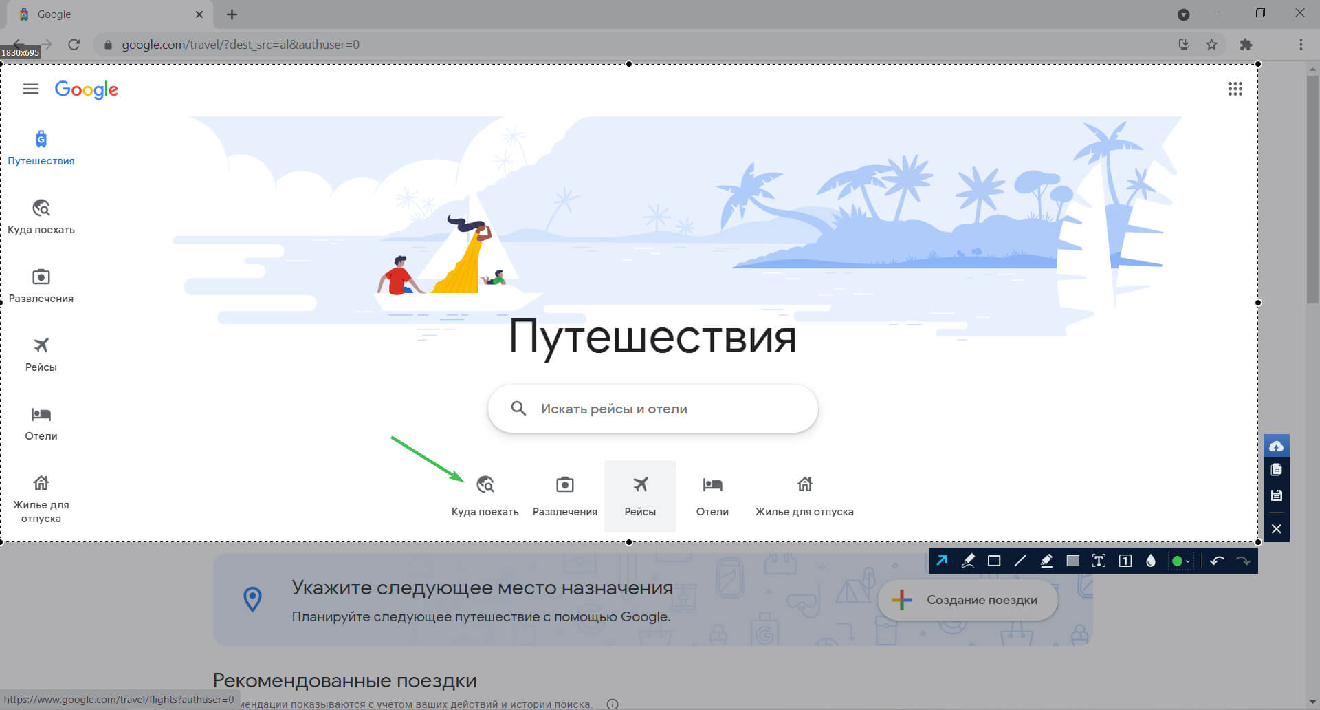Select the line drawing tool
1320x710 pixels.
(x=1020, y=561)
